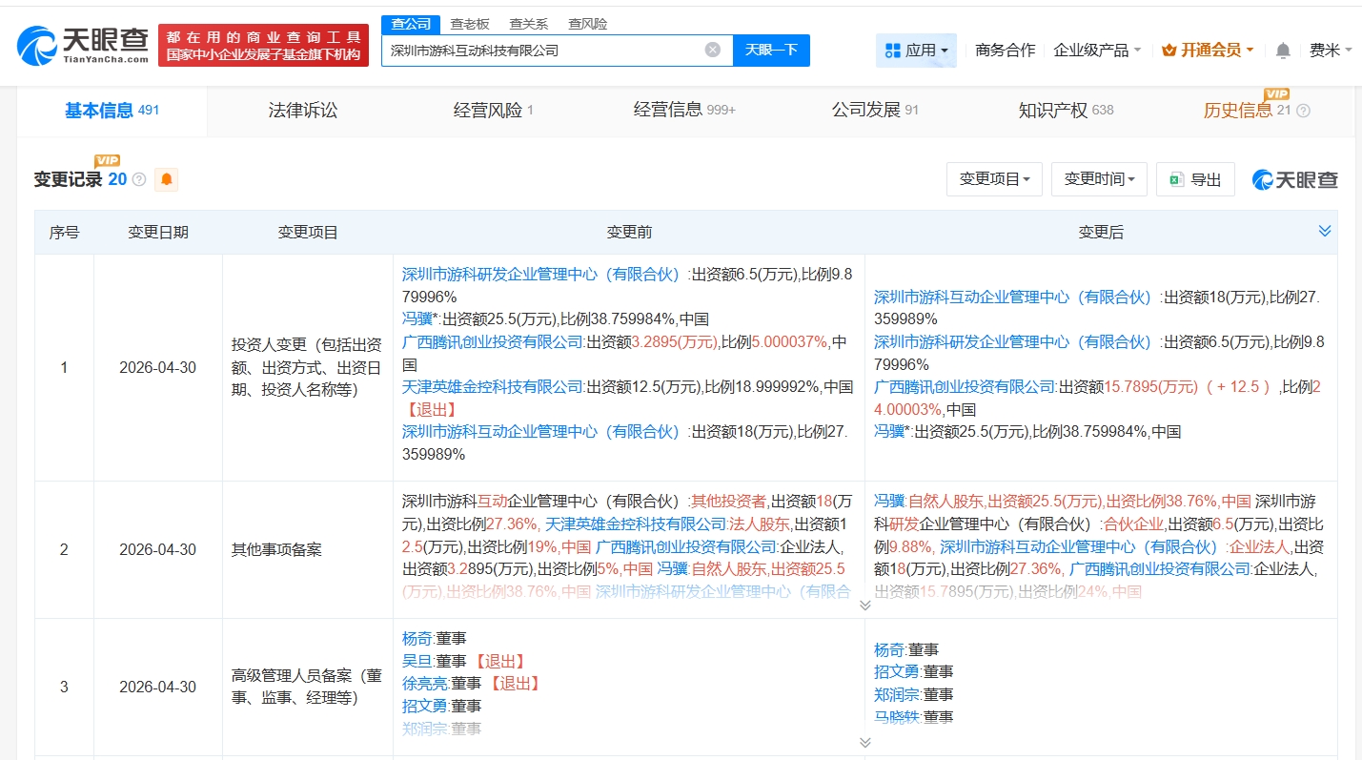The width and height of the screenshot is (1362, 760).
Task: Switch to the 查风险 search tab
Action: [587, 24]
